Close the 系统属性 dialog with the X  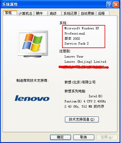tap(116, 4)
